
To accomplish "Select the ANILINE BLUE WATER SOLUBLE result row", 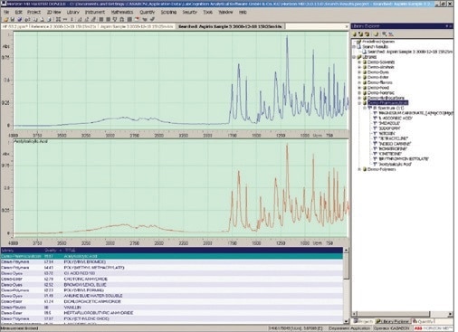I will [x=172, y=296].
